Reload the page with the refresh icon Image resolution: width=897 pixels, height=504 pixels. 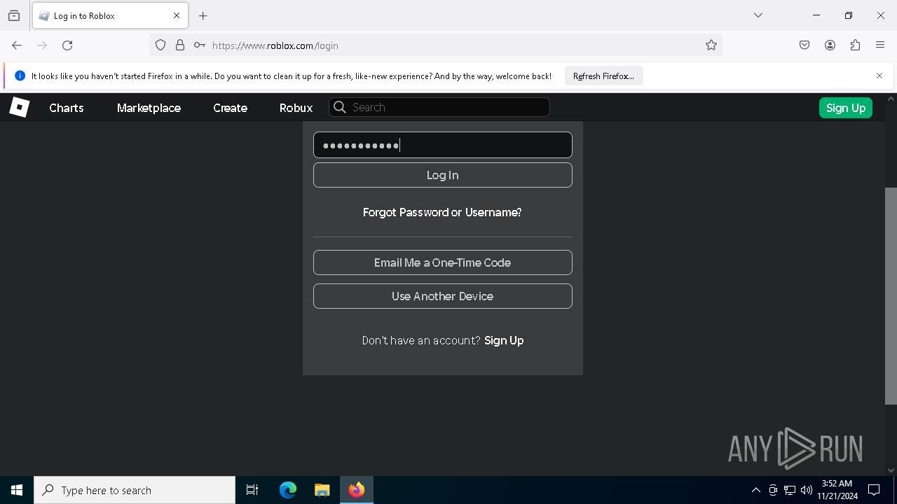click(x=67, y=45)
